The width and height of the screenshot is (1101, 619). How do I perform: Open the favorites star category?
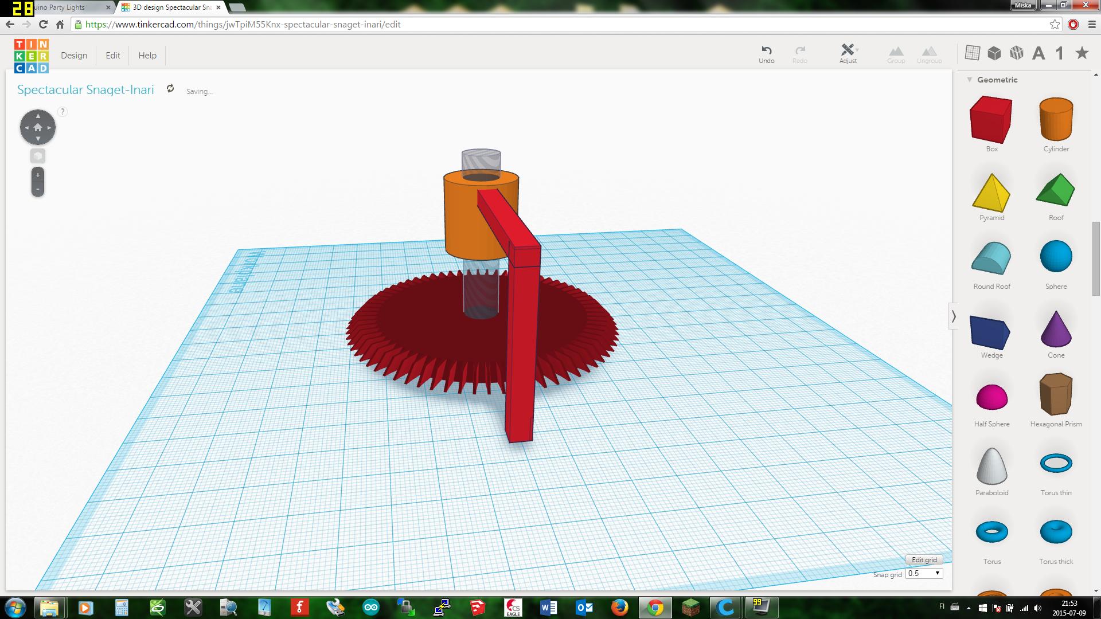1082,53
